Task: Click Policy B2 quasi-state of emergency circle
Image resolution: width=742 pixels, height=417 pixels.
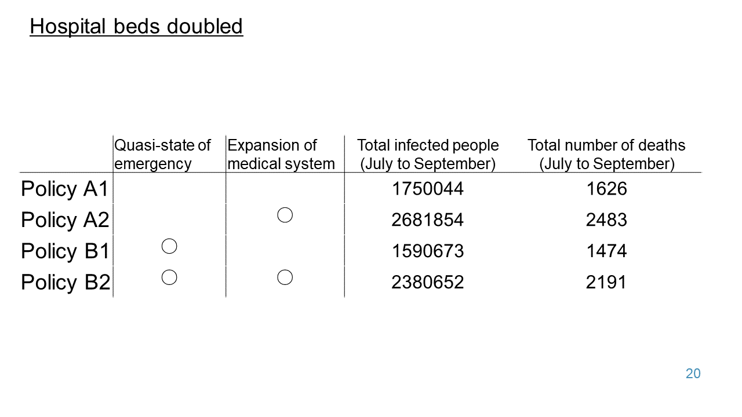Action: [x=169, y=277]
